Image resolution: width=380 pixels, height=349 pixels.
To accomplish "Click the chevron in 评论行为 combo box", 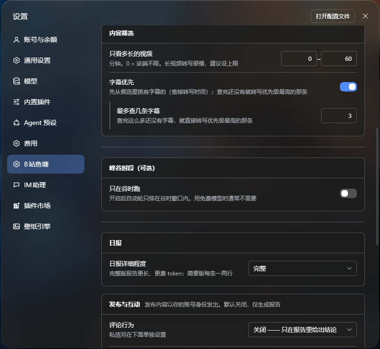I will pyautogui.click(x=349, y=330).
